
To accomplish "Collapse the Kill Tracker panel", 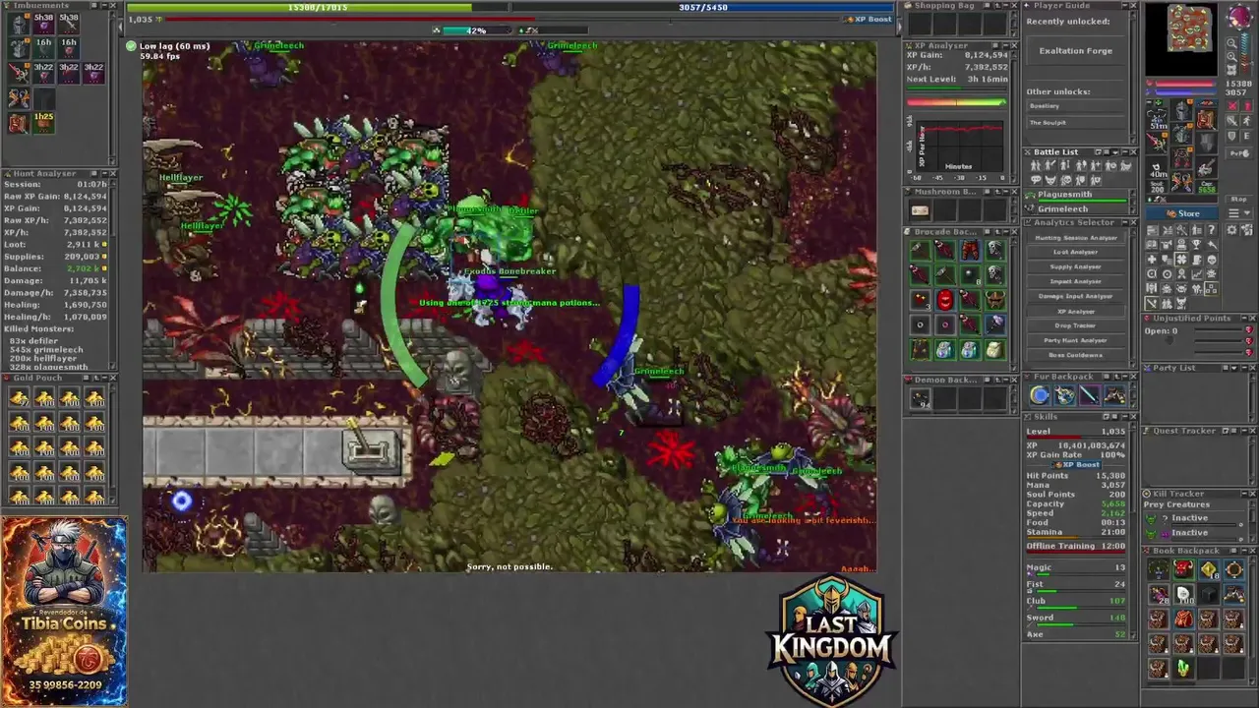I will [1243, 494].
